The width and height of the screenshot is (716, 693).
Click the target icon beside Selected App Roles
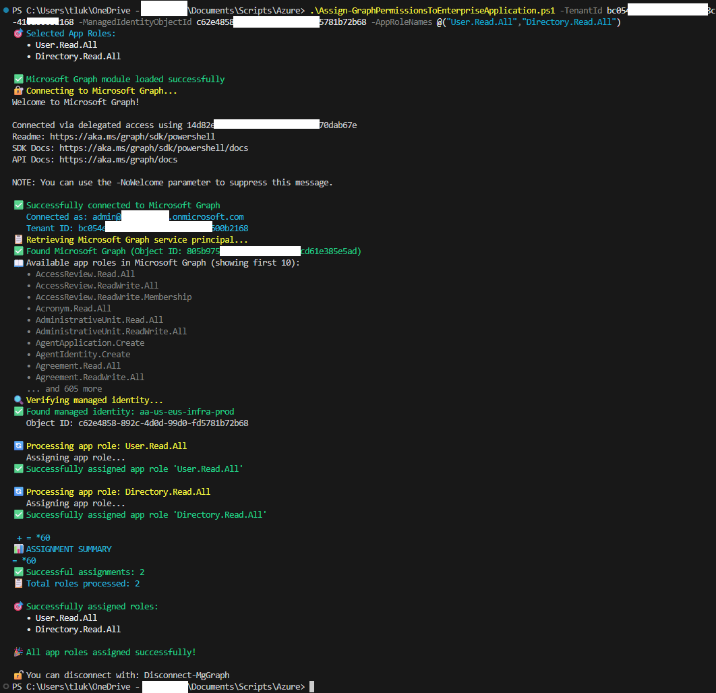pyautogui.click(x=18, y=34)
